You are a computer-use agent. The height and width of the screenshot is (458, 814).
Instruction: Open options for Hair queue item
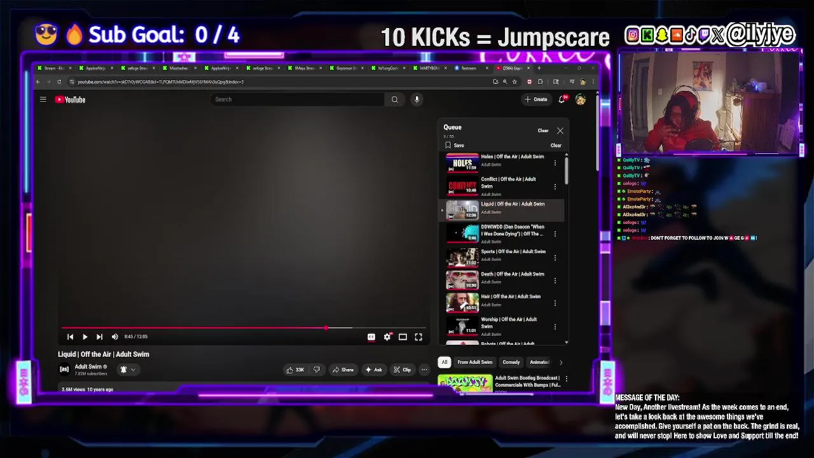[555, 303]
